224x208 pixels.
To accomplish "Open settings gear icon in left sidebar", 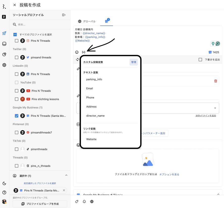I will click(4, 65).
